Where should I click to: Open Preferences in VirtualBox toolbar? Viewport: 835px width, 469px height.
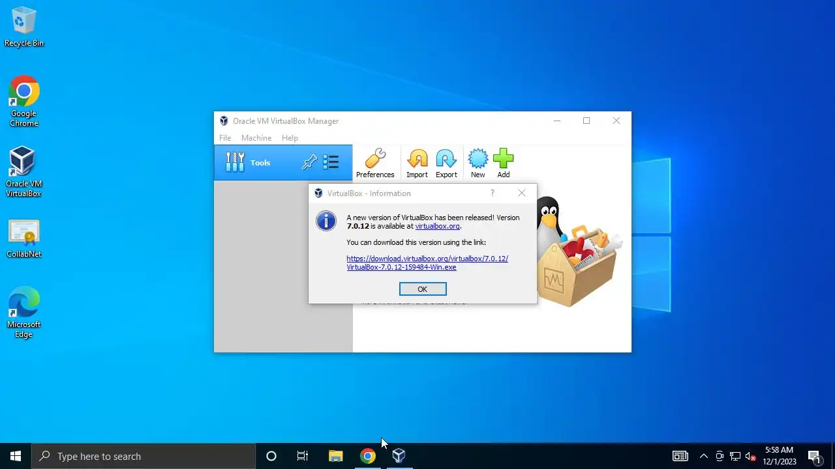[375, 163]
